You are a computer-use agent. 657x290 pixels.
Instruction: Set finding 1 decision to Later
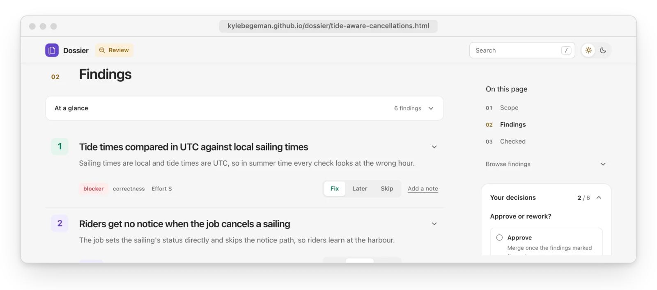(360, 189)
